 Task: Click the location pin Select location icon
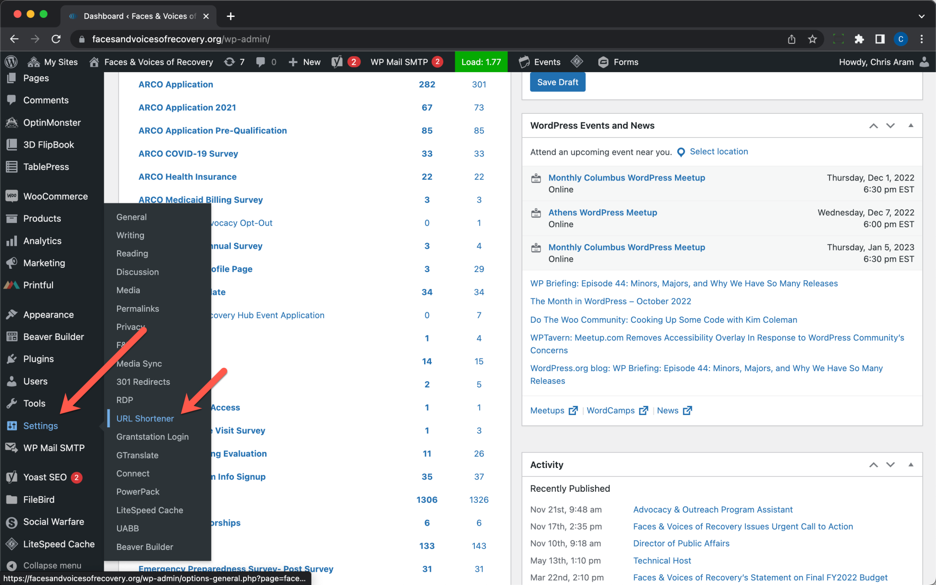click(681, 152)
